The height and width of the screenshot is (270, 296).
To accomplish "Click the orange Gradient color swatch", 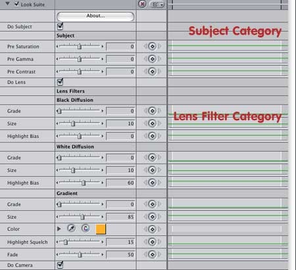I will pyautogui.click(x=101, y=229).
